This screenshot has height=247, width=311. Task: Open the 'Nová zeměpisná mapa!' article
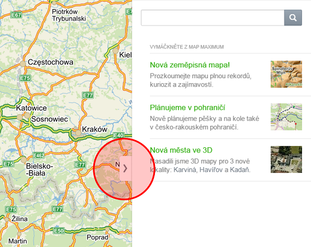(190, 65)
